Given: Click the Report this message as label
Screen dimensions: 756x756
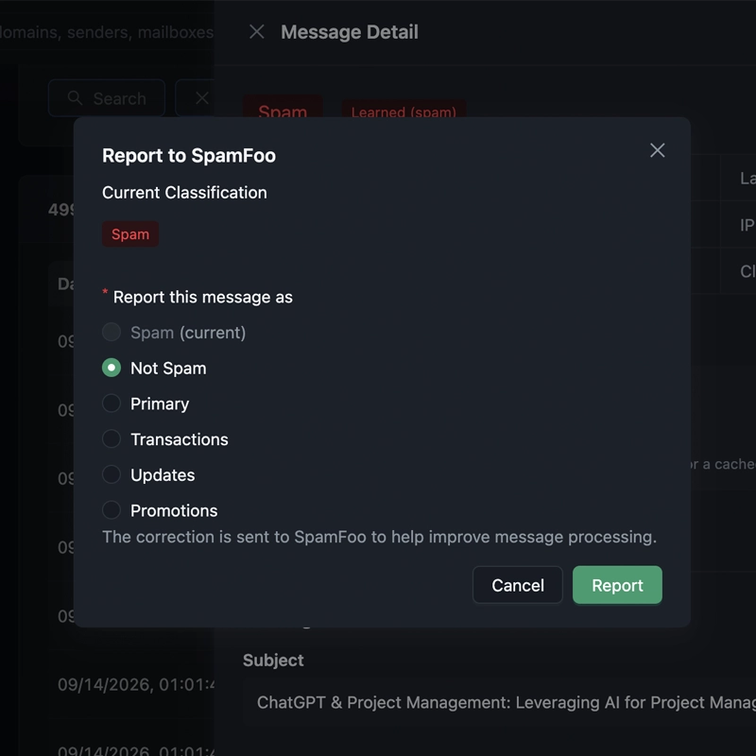Looking at the screenshot, I should pyautogui.click(x=202, y=297).
